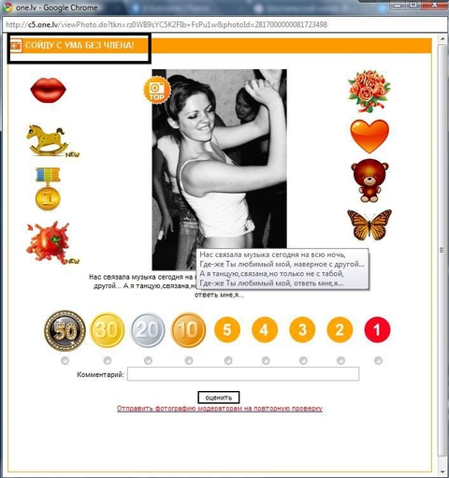Award the number one medal icon
Screen dimensions: 449x478
48,189
